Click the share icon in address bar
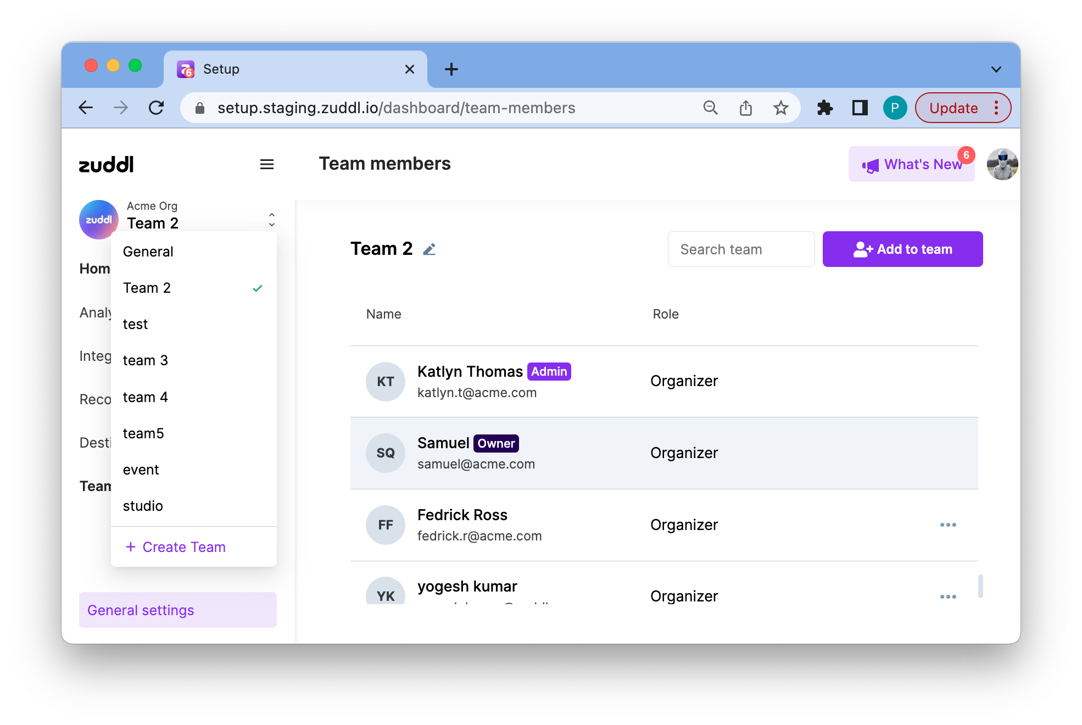The width and height of the screenshot is (1082, 725). (x=745, y=108)
